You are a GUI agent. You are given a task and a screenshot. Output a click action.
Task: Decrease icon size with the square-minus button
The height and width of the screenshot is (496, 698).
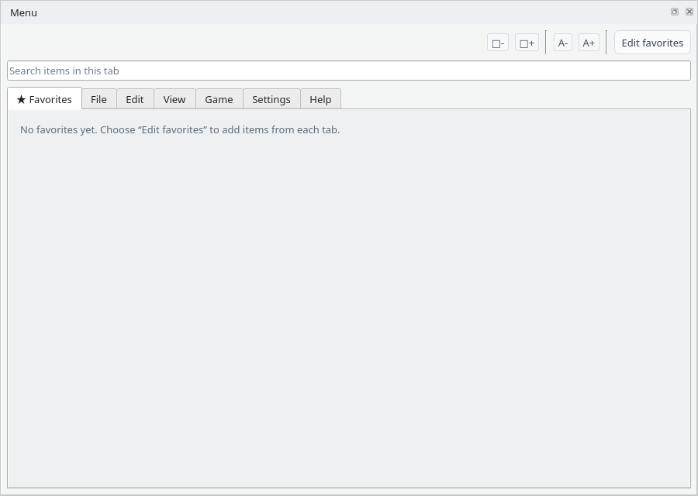498,43
